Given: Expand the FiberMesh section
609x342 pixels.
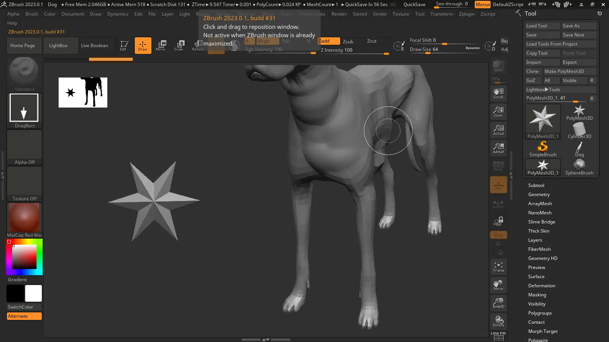Looking at the screenshot, I should point(539,249).
